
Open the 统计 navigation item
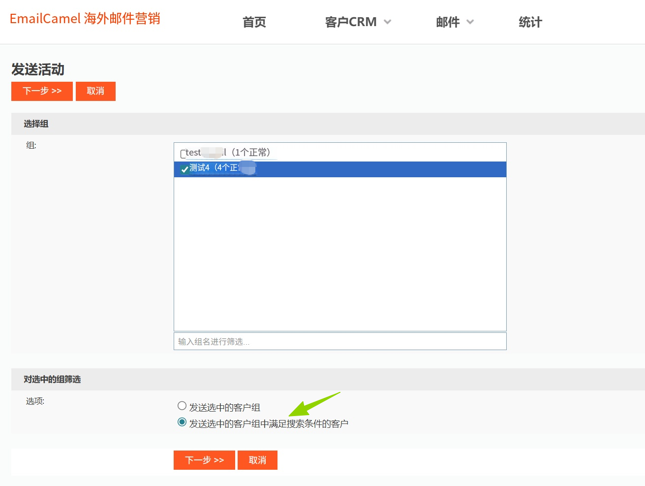[x=530, y=22]
